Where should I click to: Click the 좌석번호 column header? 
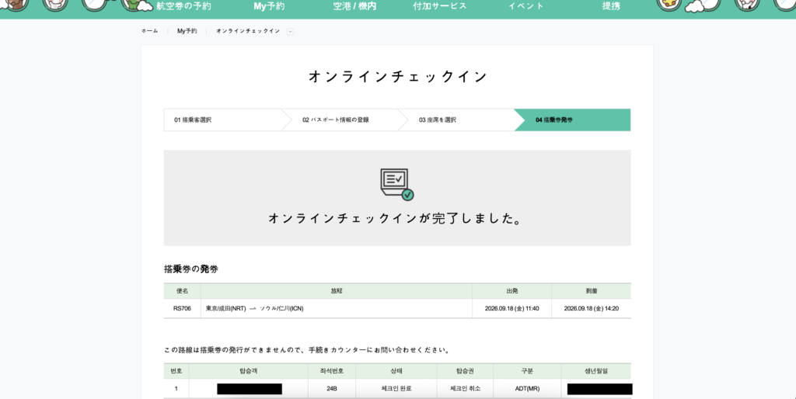(x=332, y=371)
